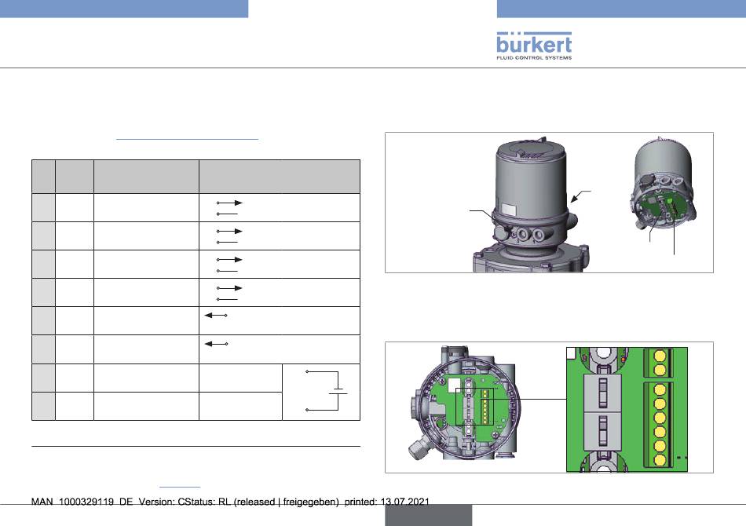The height and width of the screenshot is (526, 746).
Task: Click 'RL (released | freigegeben)' status text
Action: (x=279, y=502)
